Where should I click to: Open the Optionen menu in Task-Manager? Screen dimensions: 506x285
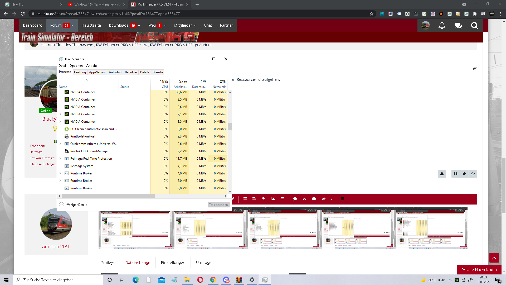coord(76,66)
